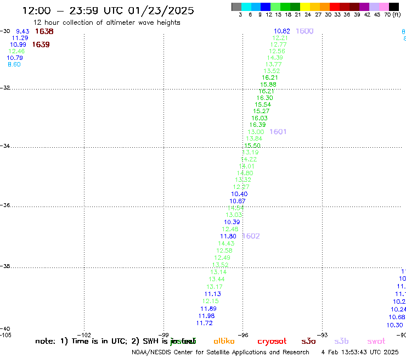
Task: Click the s3a time marker '1638'
Action: pyautogui.click(x=44, y=31)
